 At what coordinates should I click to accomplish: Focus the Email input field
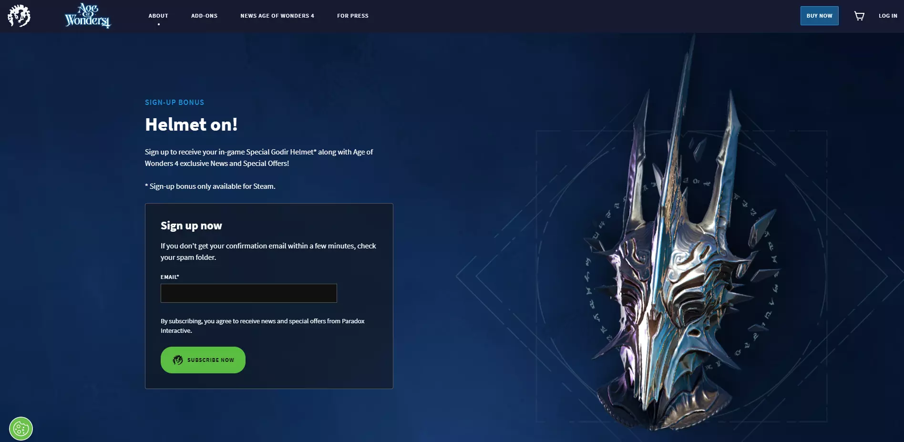[x=249, y=293]
